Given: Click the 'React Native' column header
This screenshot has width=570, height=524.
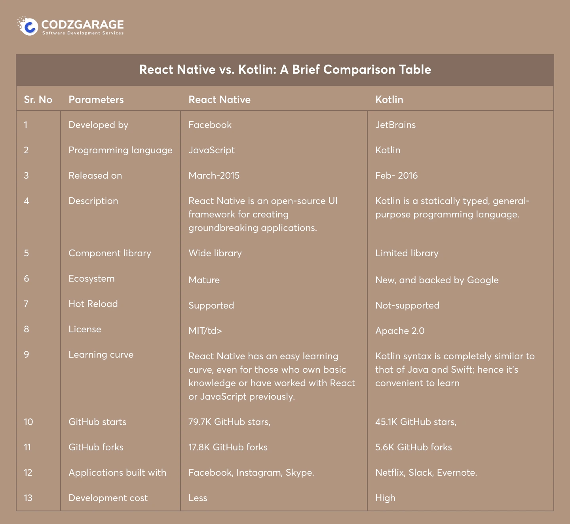Looking at the screenshot, I should click(x=219, y=99).
